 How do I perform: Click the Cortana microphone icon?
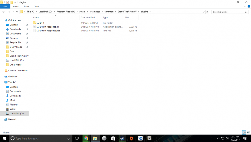pos(69,138)
